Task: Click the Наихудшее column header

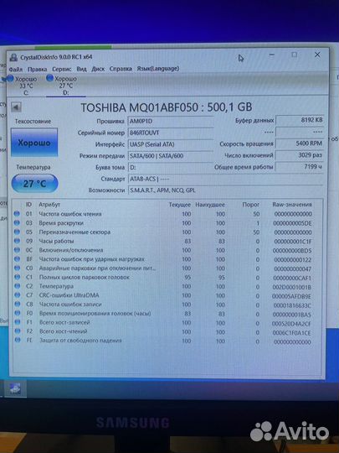Action: point(210,205)
